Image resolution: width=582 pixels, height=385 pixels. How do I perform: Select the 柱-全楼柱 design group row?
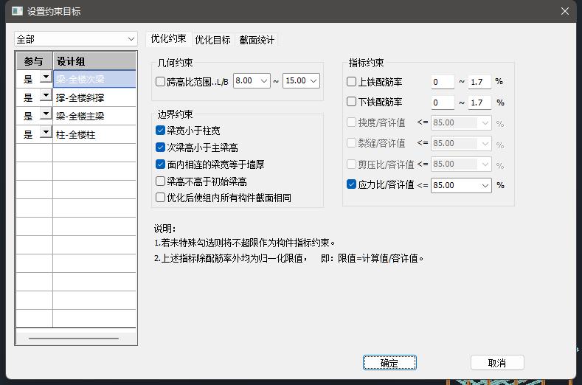click(94, 134)
